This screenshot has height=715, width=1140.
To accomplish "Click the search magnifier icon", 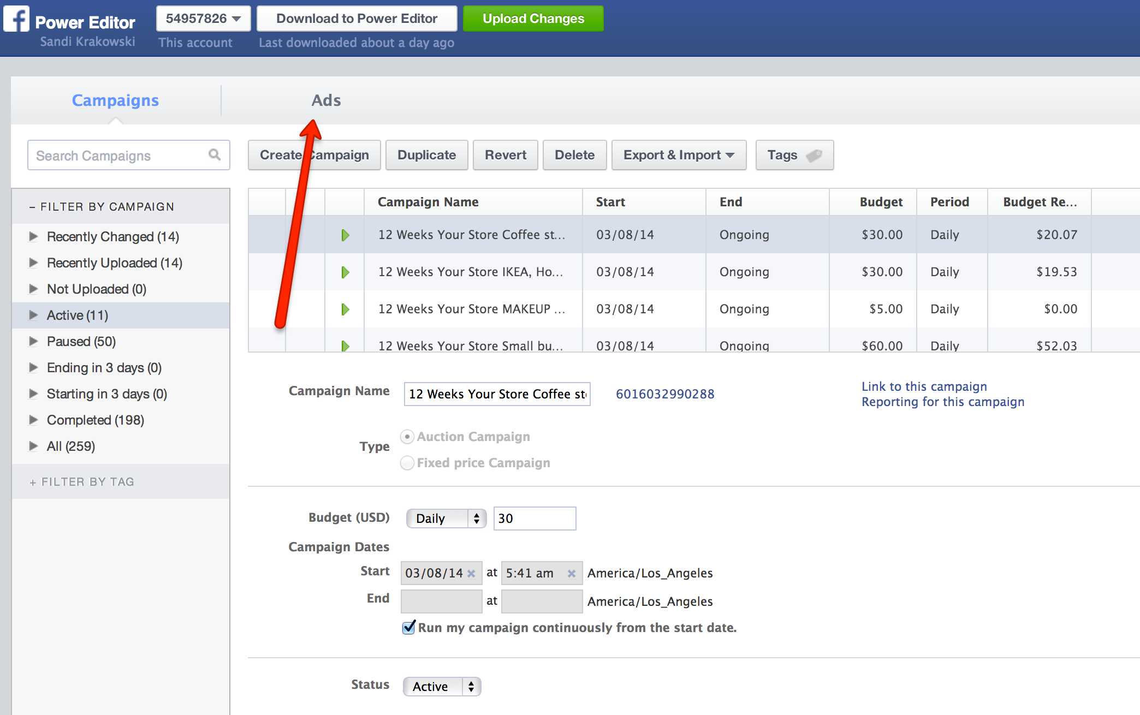I will [x=215, y=155].
